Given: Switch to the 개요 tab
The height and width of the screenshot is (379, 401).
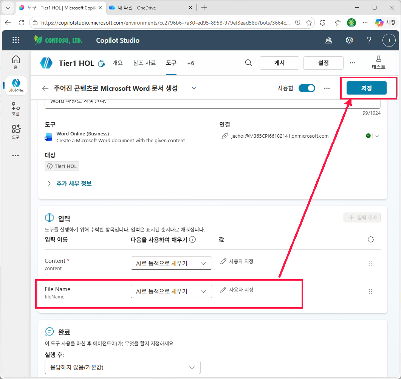Looking at the screenshot, I should [118, 63].
